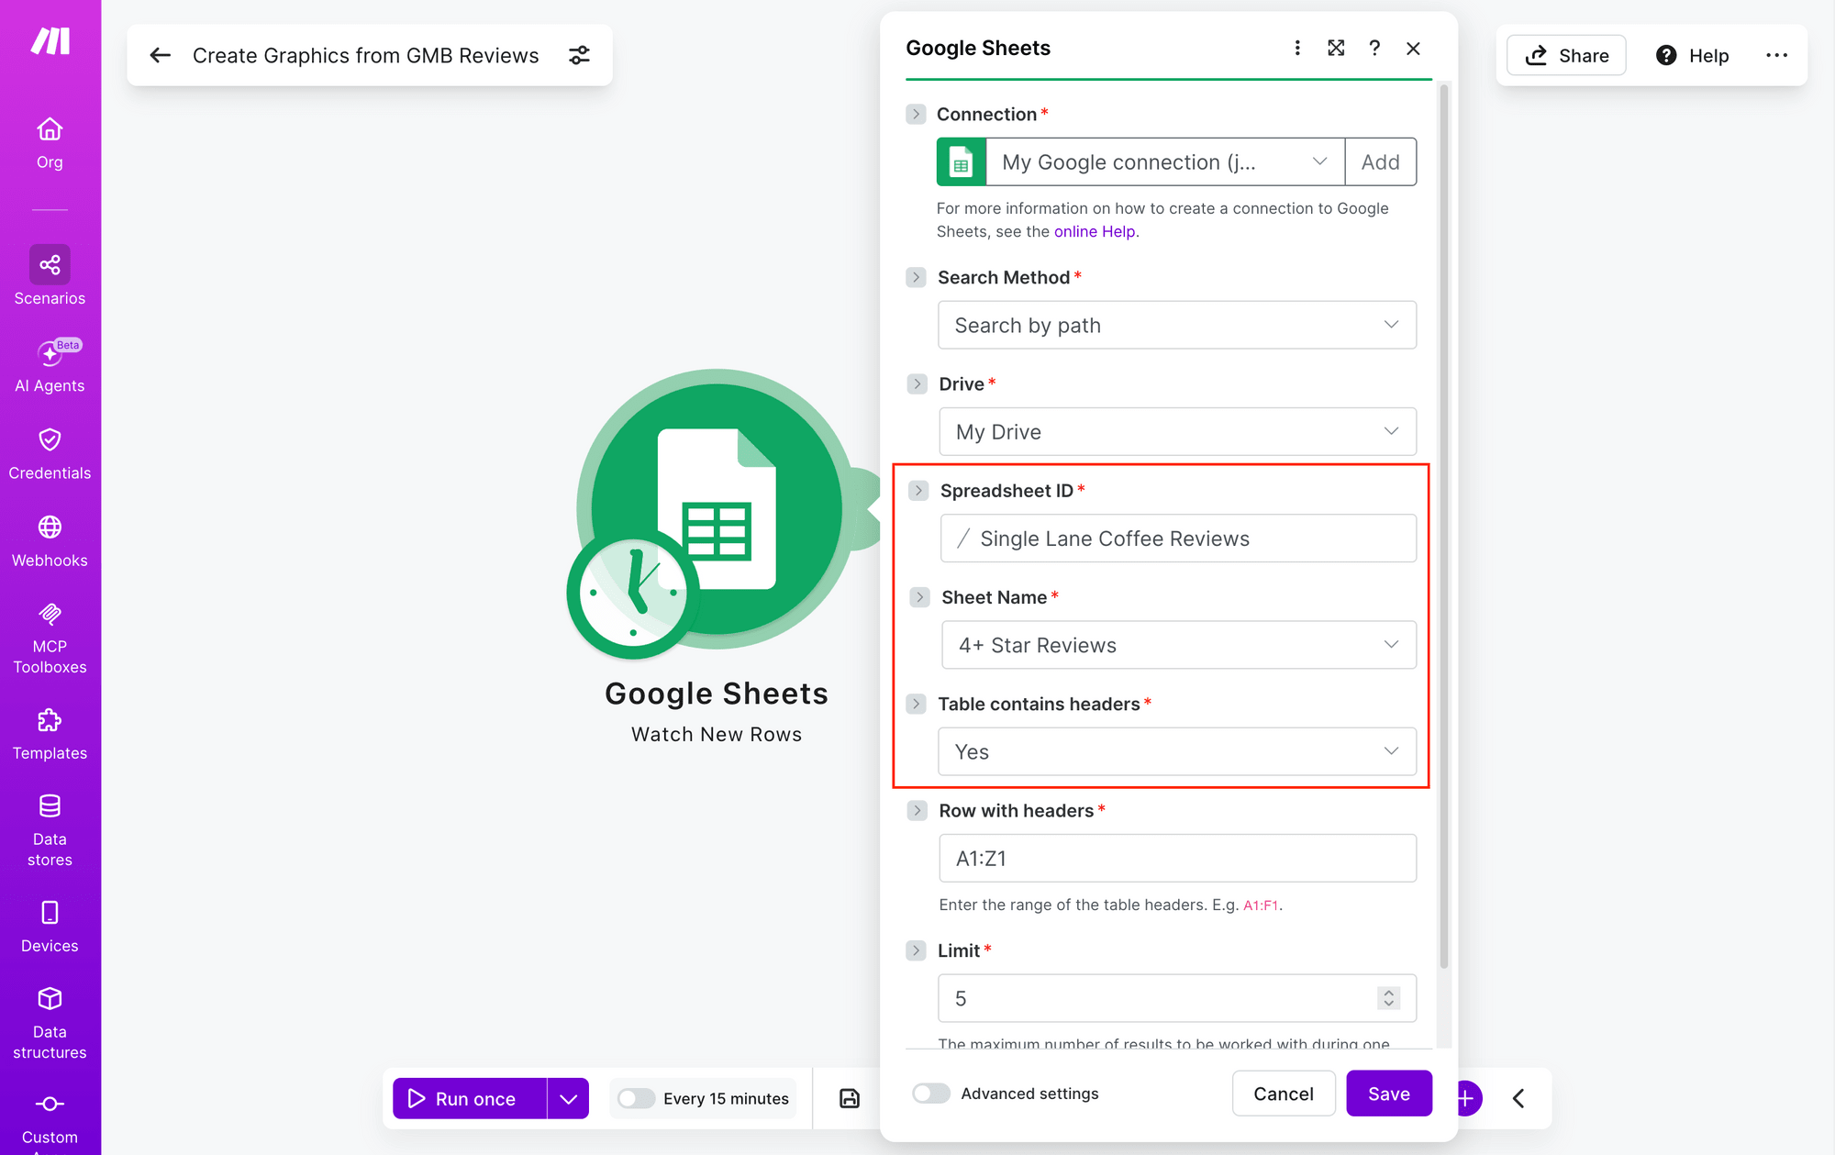The height and width of the screenshot is (1155, 1835).
Task: Click the more options ellipsis at top right
Action: tap(1776, 55)
